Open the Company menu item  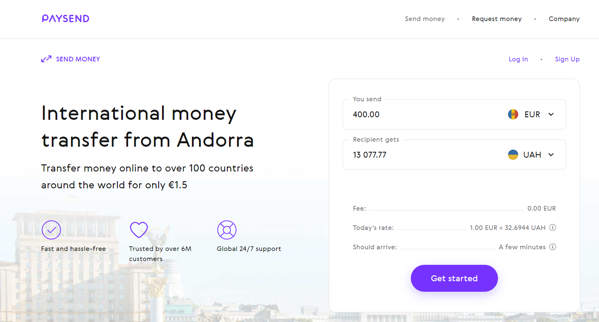point(564,19)
